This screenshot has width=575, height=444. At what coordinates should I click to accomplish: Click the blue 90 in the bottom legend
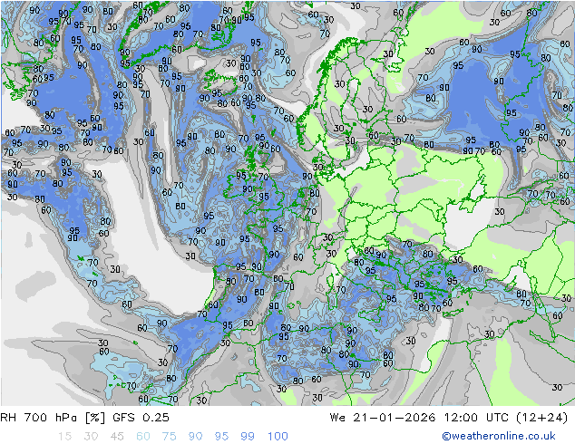coord(195,436)
